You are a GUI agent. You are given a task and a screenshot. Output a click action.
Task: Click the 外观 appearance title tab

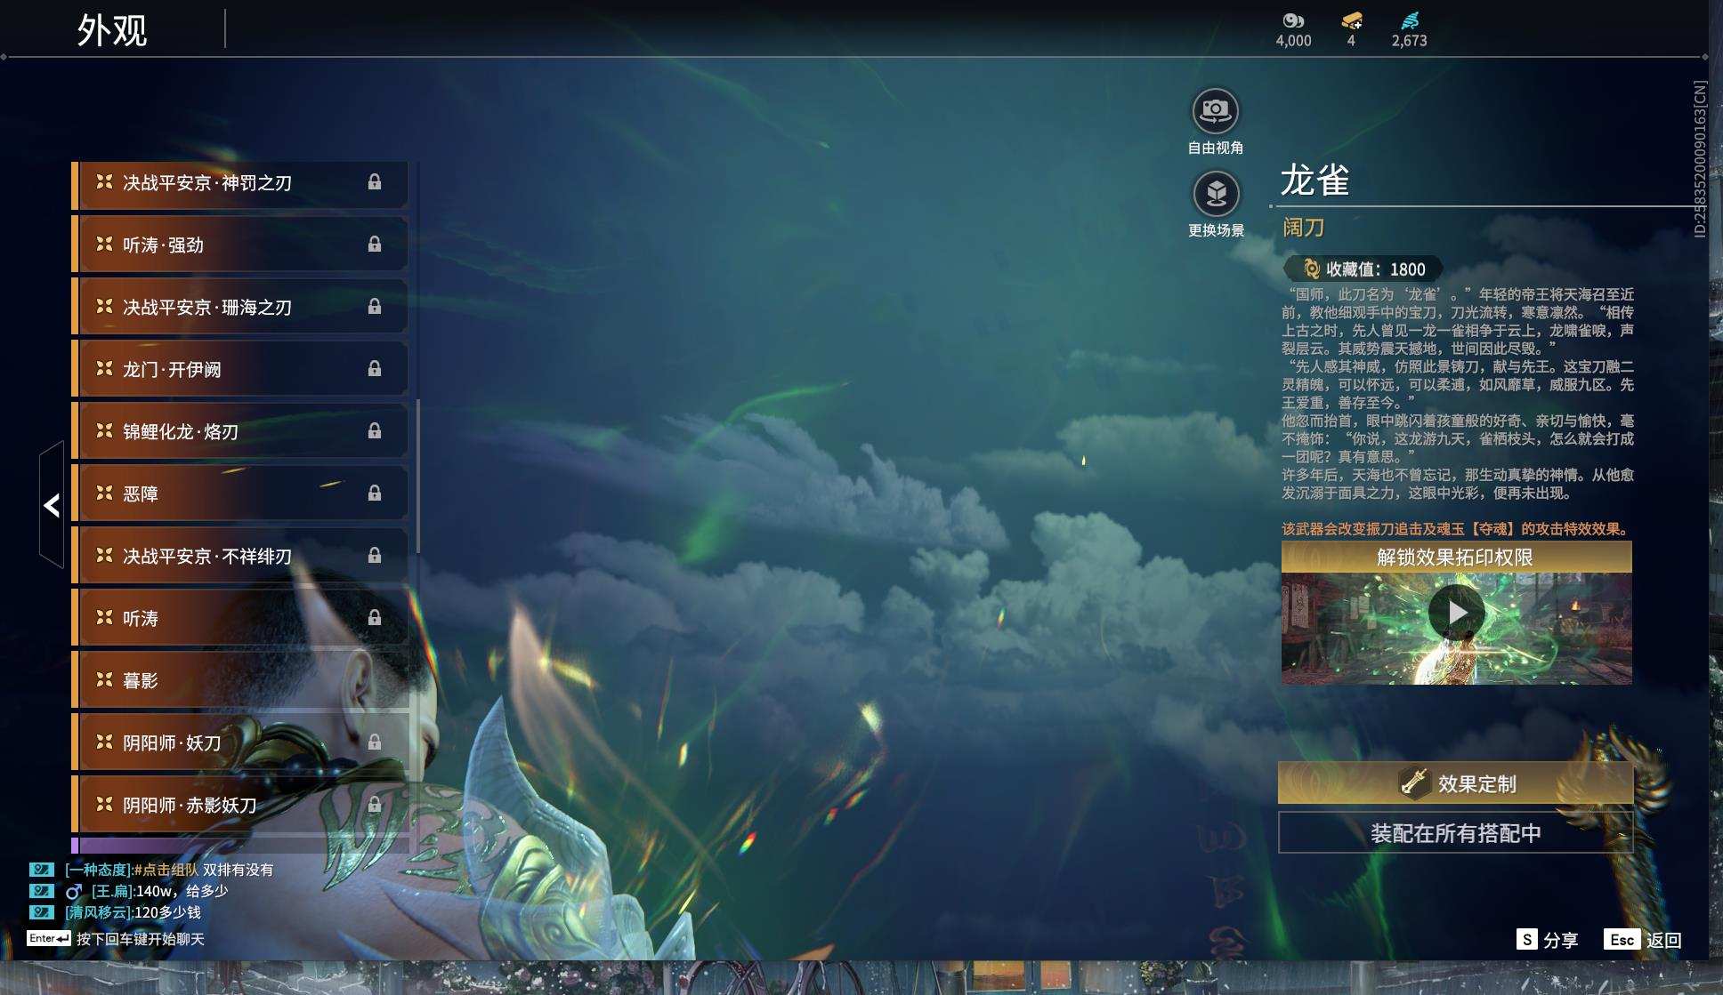click(x=112, y=30)
